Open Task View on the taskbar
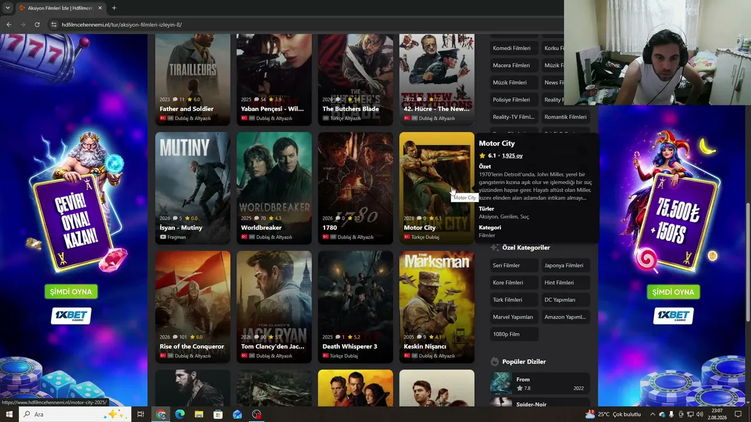 (141, 414)
